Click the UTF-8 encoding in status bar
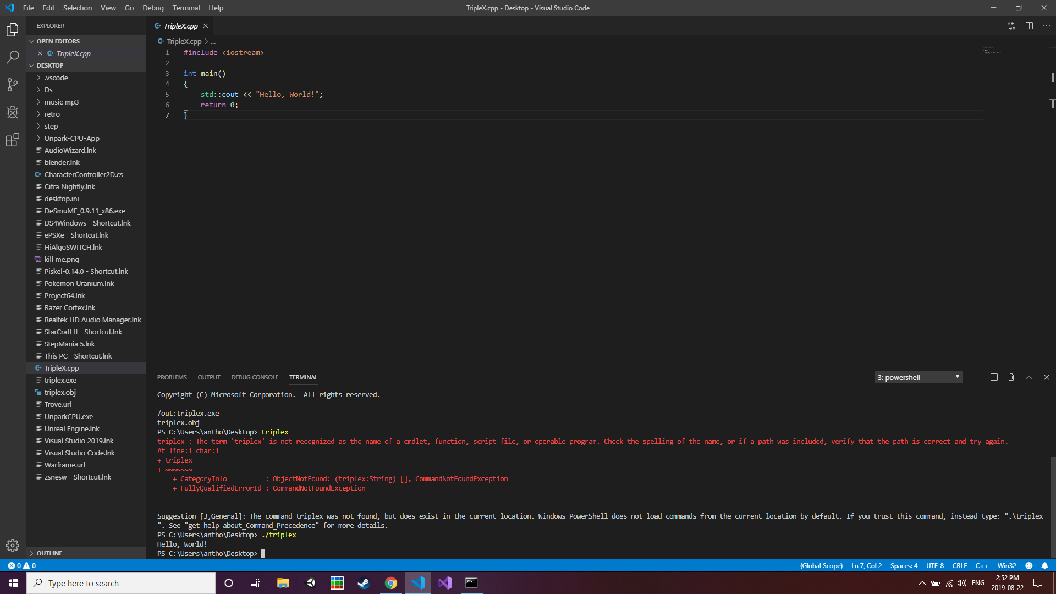Viewport: 1056px width, 594px height. (x=935, y=565)
